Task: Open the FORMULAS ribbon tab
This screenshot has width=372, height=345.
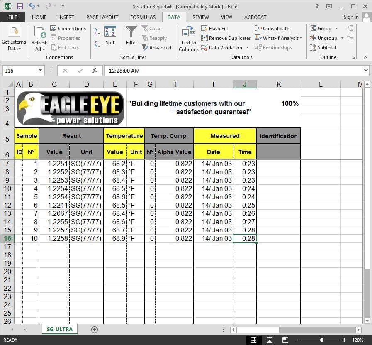Action: pyautogui.click(x=143, y=17)
